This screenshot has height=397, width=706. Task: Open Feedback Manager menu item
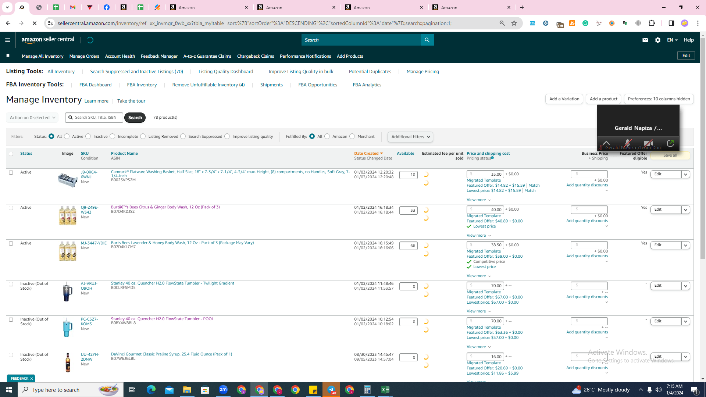[x=159, y=56]
